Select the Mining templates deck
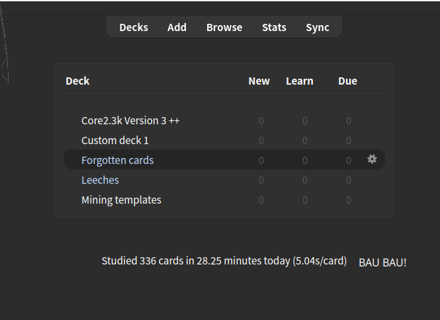Viewport: 440px width, 320px height. click(x=121, y=200)
